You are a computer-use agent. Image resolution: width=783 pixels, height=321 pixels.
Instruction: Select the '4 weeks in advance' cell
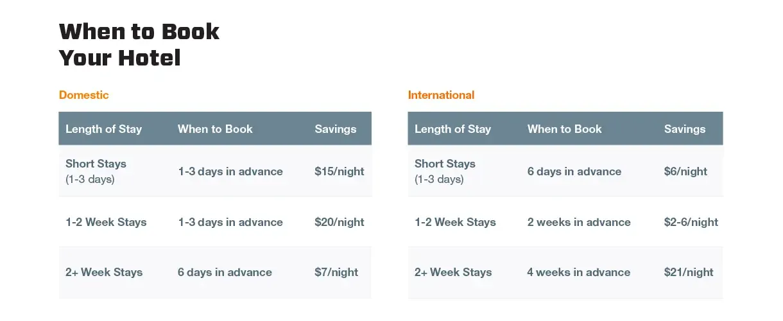pyautogui.click(x=578, y=272)
